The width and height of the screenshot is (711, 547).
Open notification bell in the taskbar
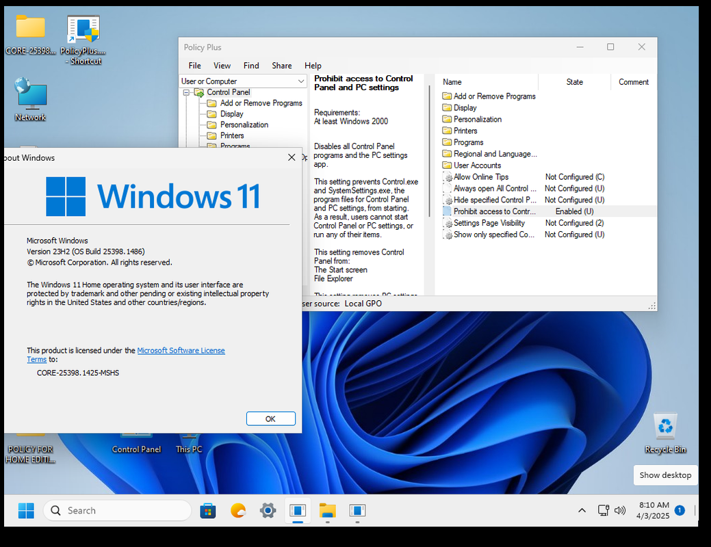point(680,510)
